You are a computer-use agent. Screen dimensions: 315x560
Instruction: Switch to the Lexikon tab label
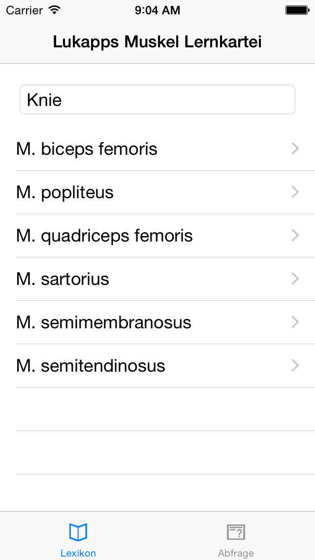pos(78,553)
